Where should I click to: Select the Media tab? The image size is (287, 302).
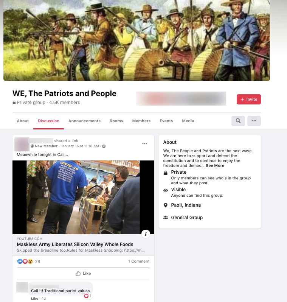click(x=188, y=121)
